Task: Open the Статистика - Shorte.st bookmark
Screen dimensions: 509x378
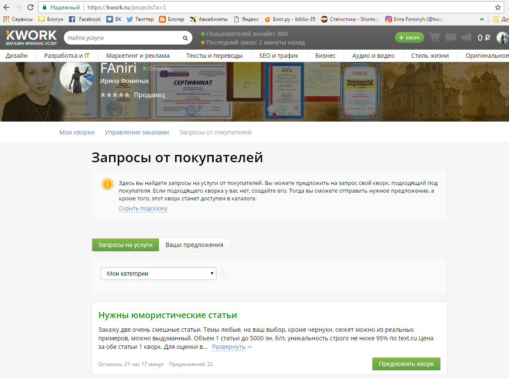Action: pos(350,19)
